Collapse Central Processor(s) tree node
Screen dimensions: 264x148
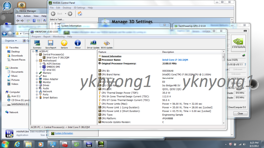click(37, 54)
